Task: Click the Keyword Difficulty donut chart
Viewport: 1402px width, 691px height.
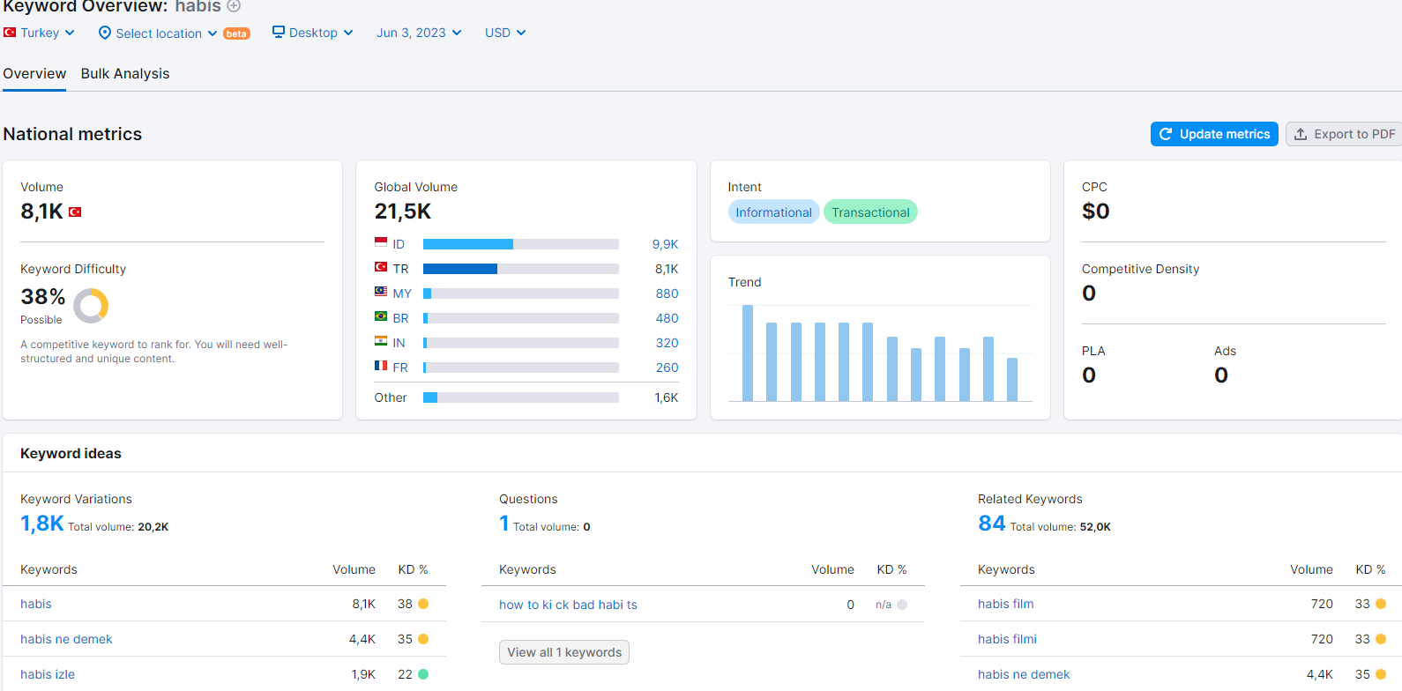Action: [x=91, y=306]
